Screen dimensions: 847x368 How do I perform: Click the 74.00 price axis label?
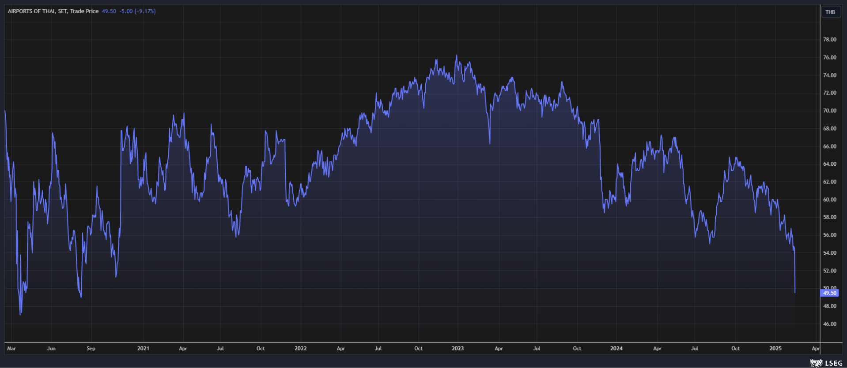[829, 75]
